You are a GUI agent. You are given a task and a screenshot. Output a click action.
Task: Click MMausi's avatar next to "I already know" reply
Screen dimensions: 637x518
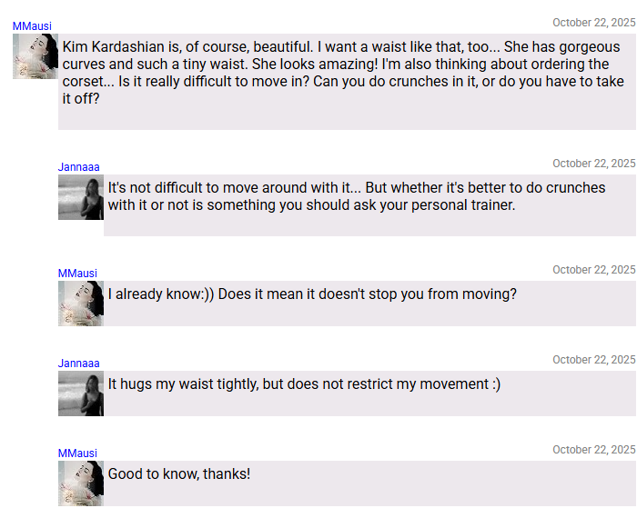(x=81, y=304)
